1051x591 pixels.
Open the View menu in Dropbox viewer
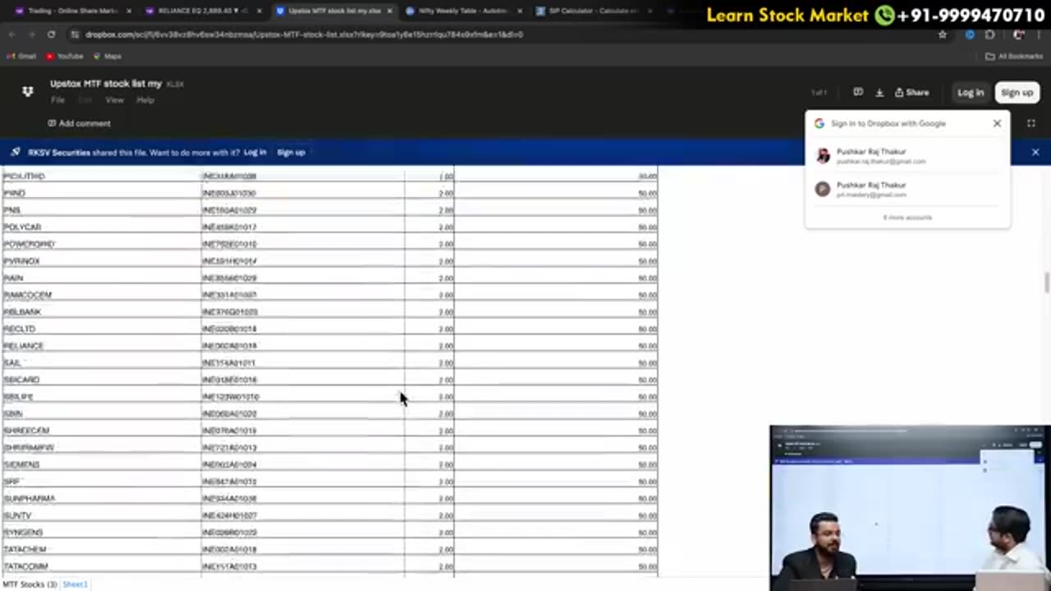point(114,100)
